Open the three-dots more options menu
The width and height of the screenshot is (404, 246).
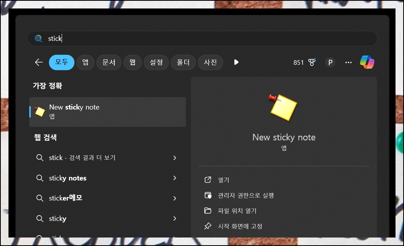coord(348,62)
